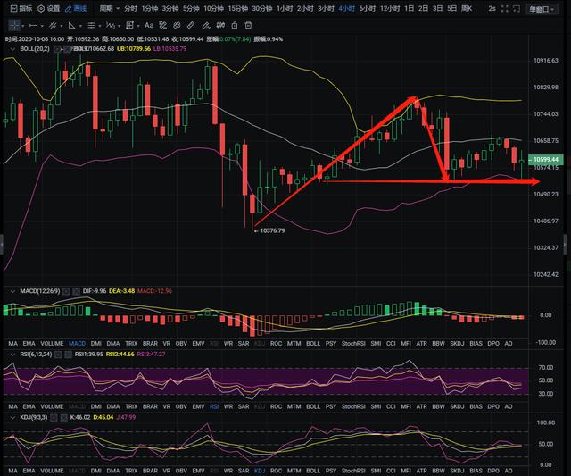This screenshot has height=476, width=571.
Task: Switch to 15分钟 timeframe
Action: 238,8
